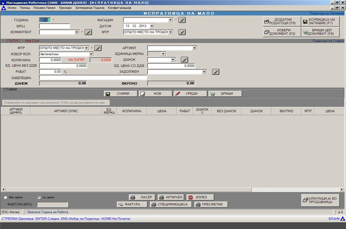Click the edit pencil icon next to МАГАЦИН
Viewport: 346px width, 229px height.
pos(182,20)
